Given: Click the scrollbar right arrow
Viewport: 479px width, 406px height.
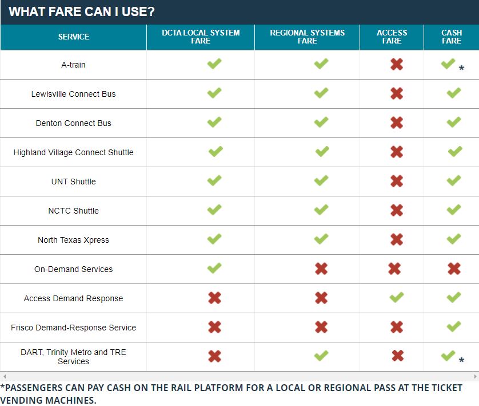Looking at the screenshot, I should pos(476,376).
